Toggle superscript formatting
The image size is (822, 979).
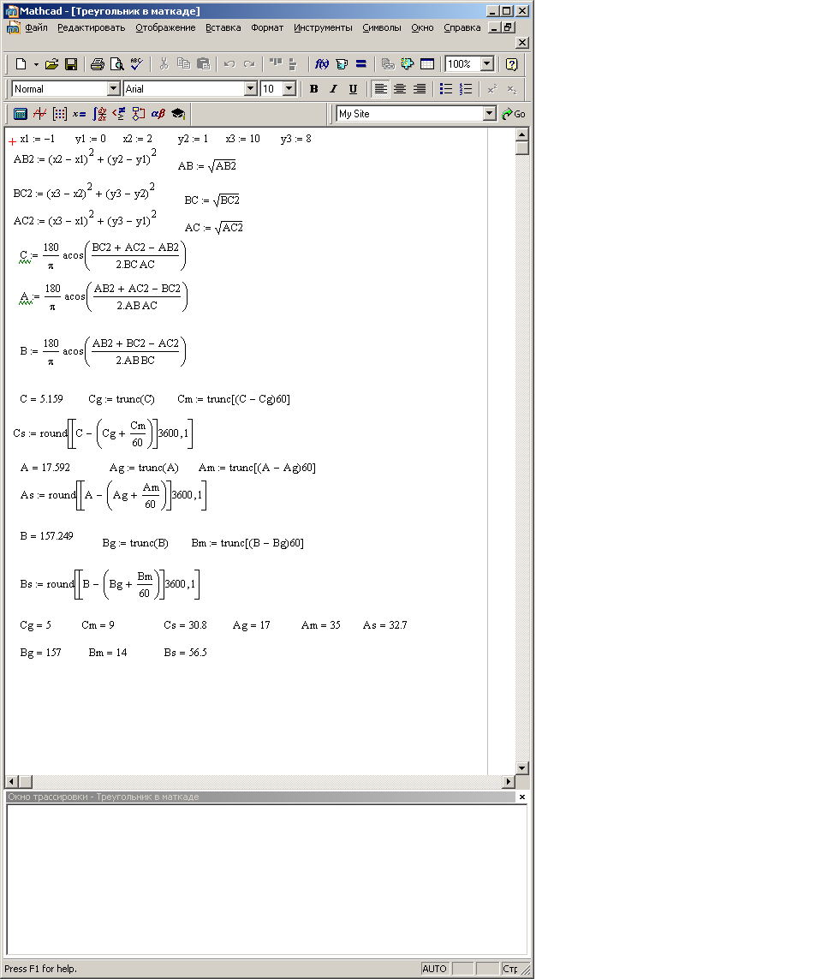point(492,89)
